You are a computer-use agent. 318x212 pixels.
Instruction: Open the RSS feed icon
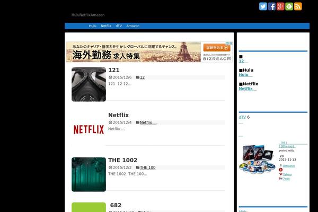point(298,6)
